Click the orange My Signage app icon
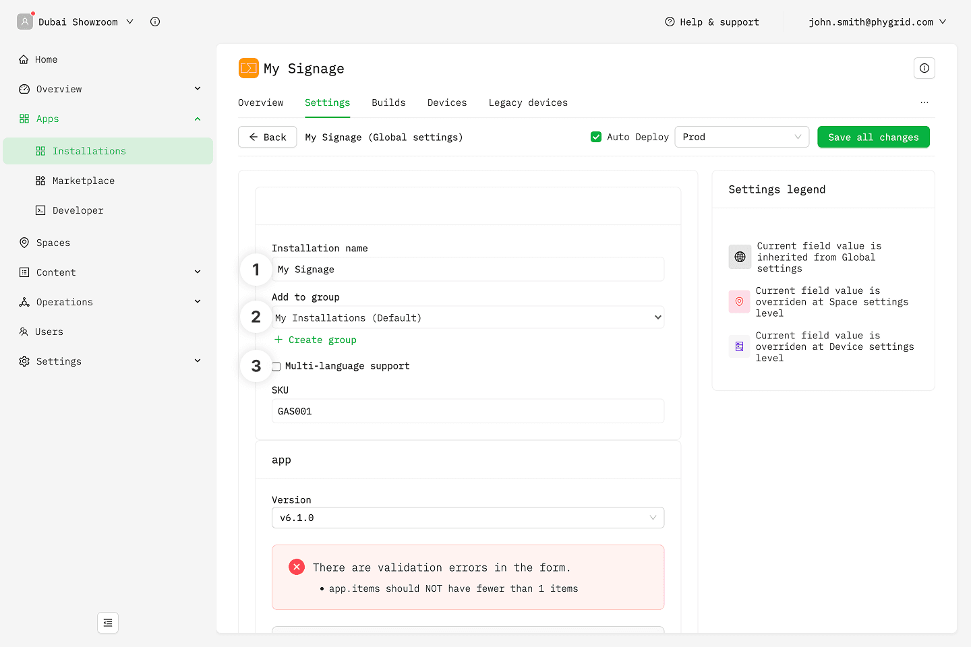Screen dimensions: 971x647 click(x=249, y=68)
